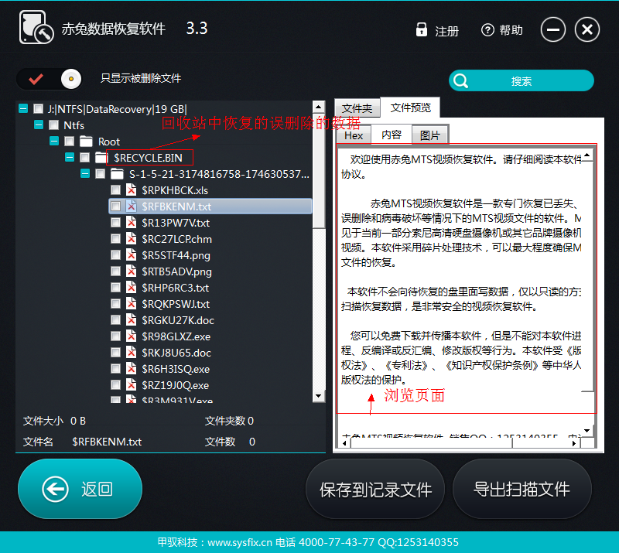The height and width of the screenshot is (553, 619).
Task: Open the Hex preview tab
Action: 354,135
